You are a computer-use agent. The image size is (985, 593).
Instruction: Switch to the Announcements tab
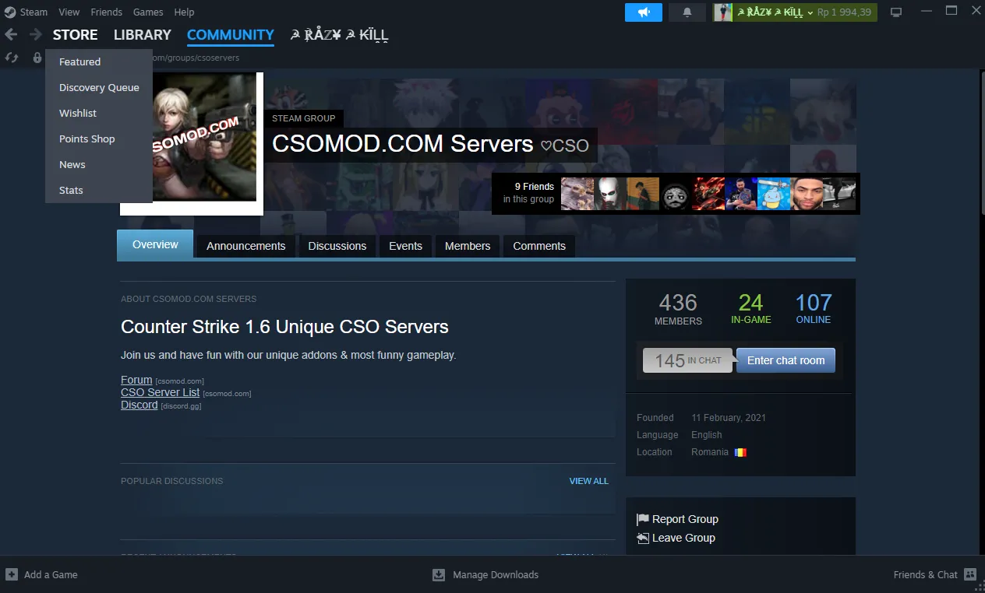[x=246, y=246]
